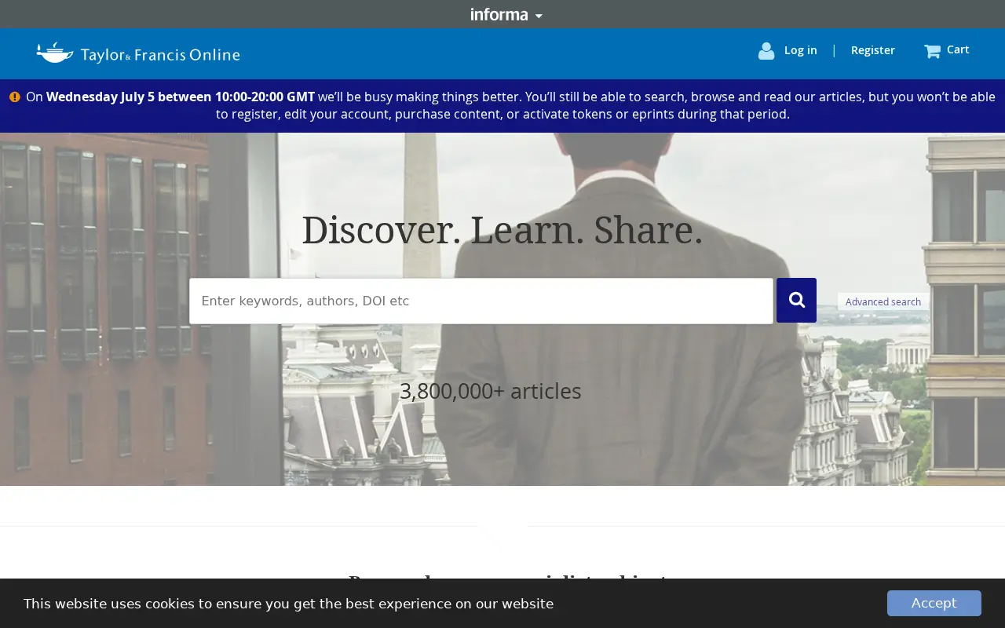Open the Cart link text
1005x628 pixels.
click(x=958, y=49)
